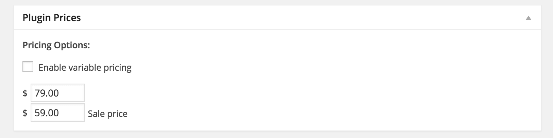Click the "Plugin Prices" panel title

52,18
